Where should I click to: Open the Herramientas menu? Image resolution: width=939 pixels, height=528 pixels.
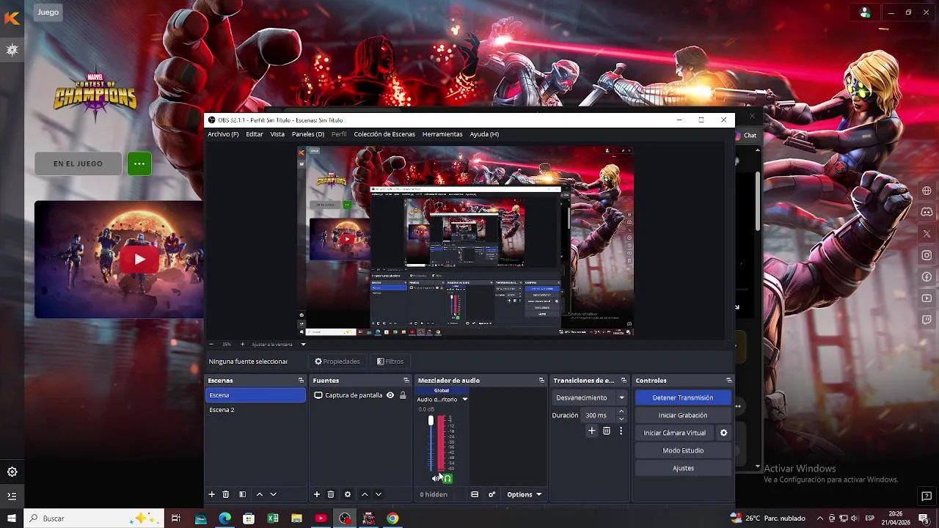tap(442, 134)
